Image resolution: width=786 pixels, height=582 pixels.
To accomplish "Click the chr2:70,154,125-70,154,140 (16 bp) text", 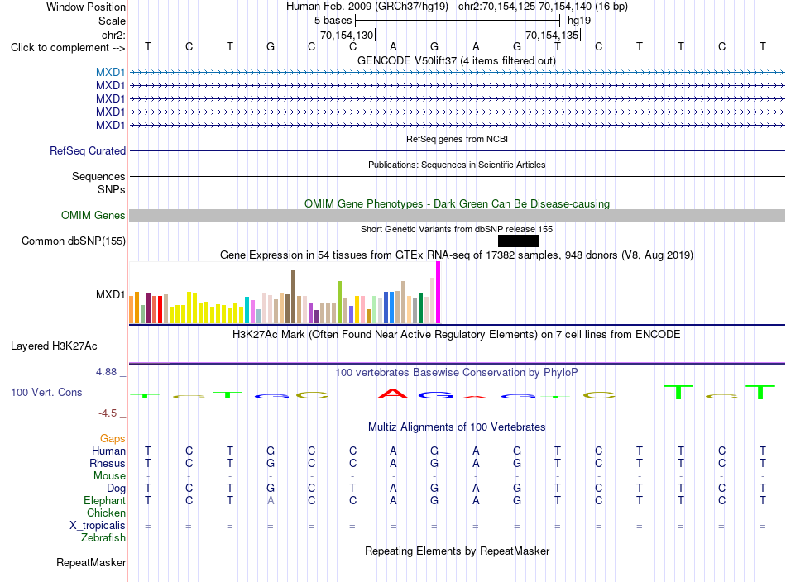I will click(x=543, y=7).
